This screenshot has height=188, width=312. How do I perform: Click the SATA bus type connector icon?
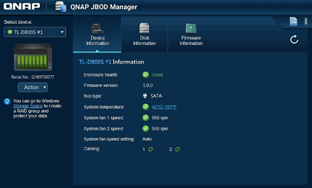[145, 96]
